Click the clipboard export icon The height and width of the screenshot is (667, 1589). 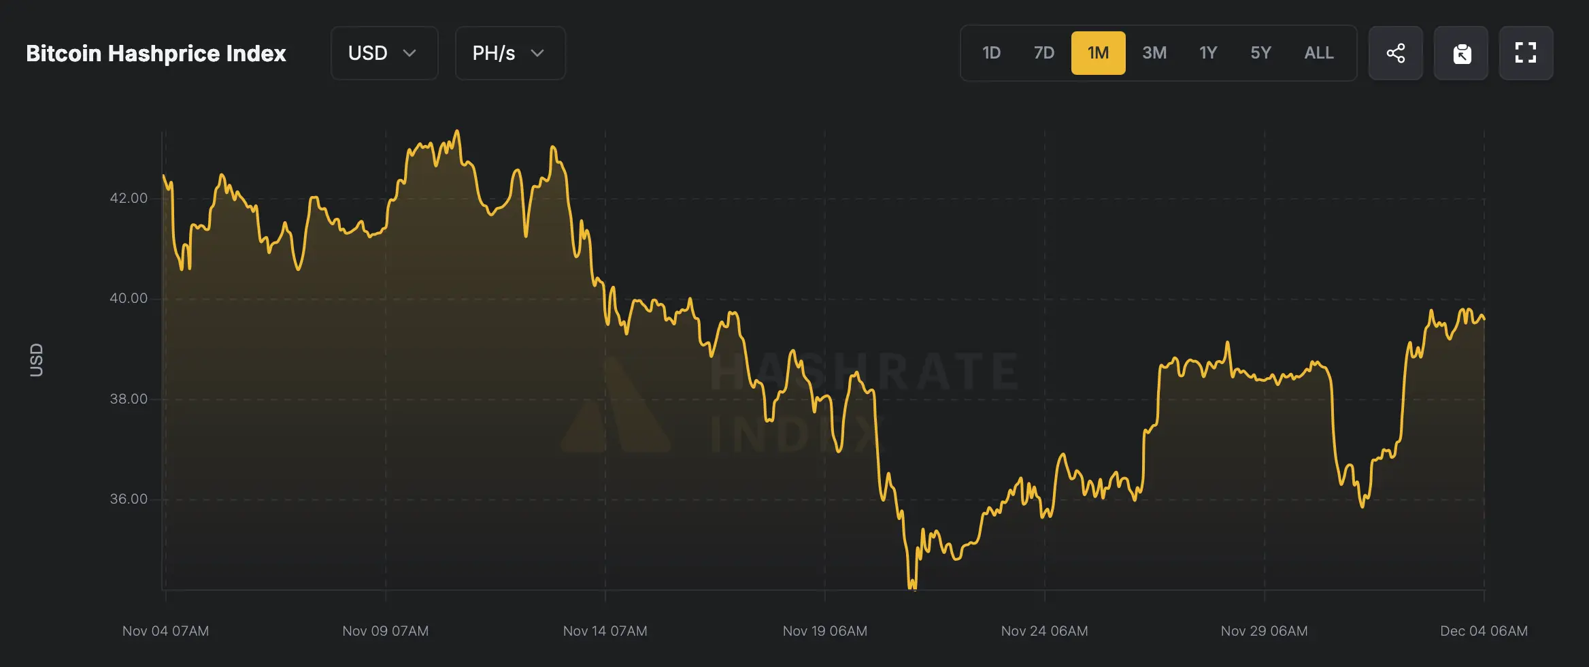[1461, 53]
